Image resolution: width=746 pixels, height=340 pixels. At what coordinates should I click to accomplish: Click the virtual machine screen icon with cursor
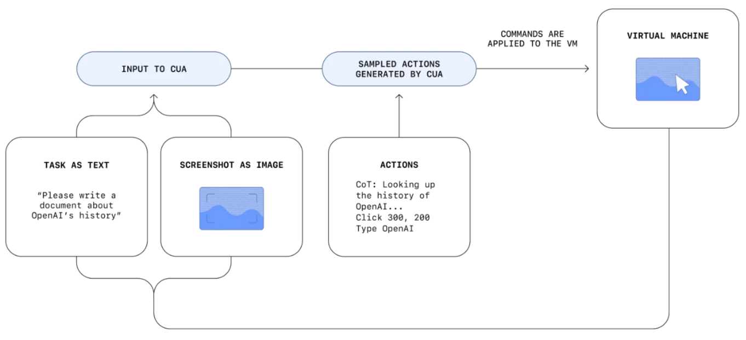[x=668, y=79]
